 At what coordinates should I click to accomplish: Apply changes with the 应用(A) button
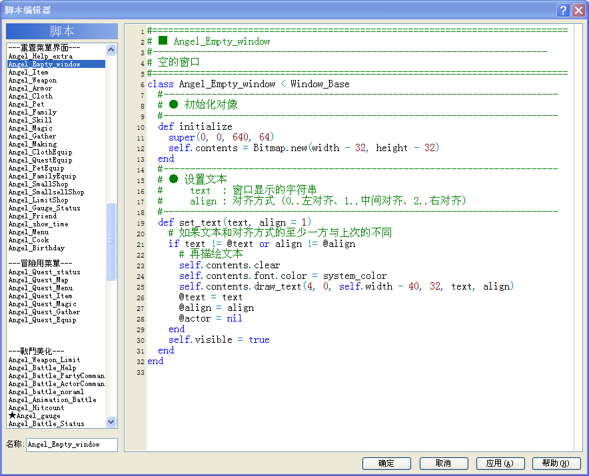click(500, 463)
